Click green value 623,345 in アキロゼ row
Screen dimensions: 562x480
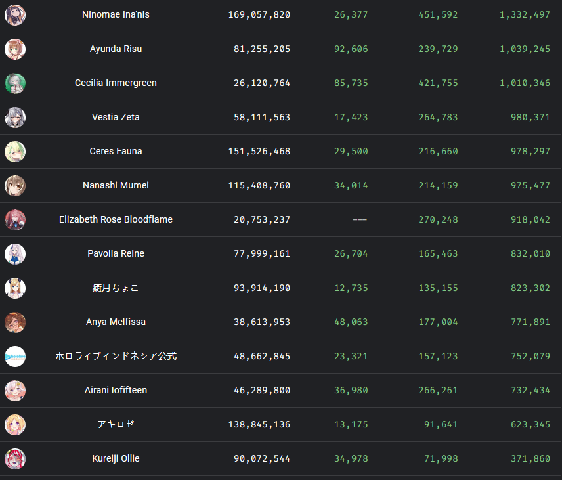pyautogui.click(x=530, y=424)
